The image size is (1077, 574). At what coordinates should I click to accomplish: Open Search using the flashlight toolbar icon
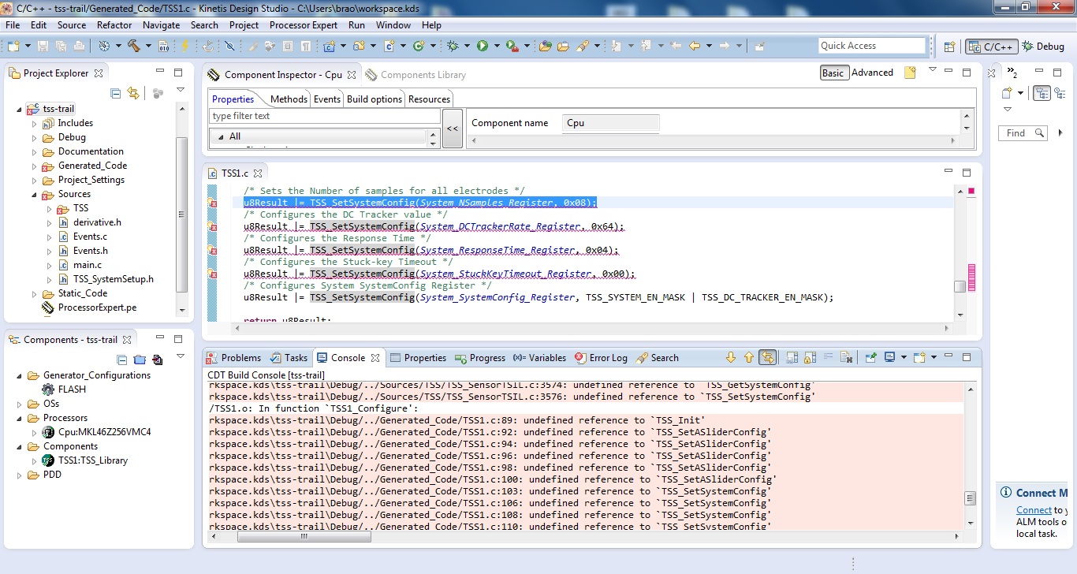(582, 46)
